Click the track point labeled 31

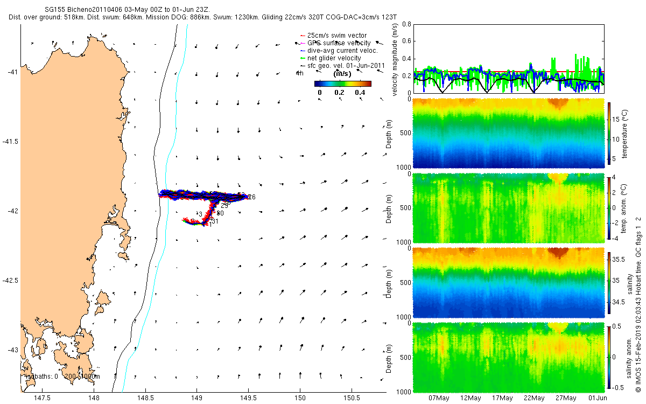214,221
